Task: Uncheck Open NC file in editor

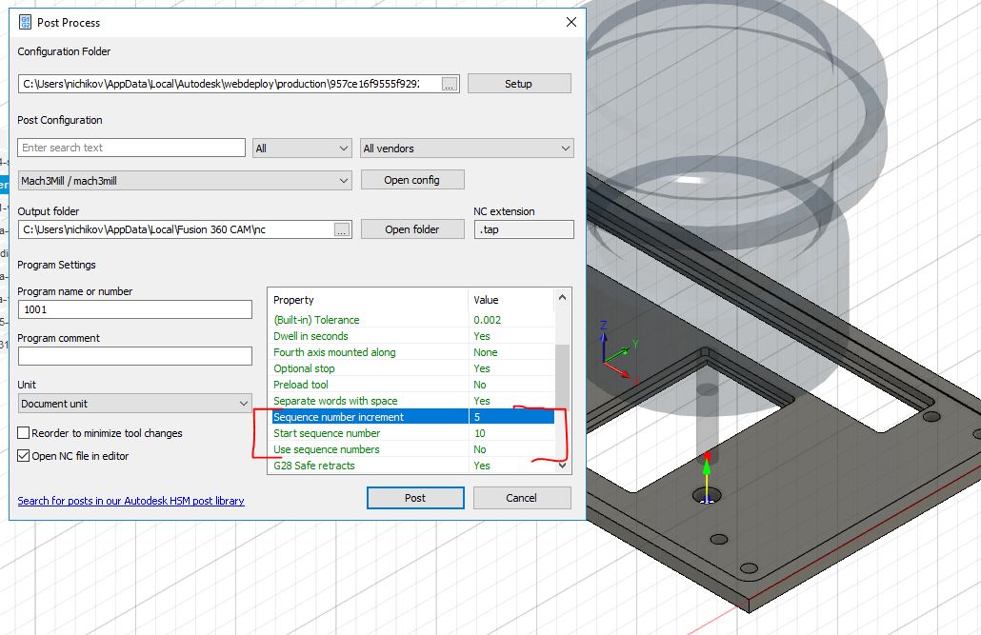Action: click(24, 456)
